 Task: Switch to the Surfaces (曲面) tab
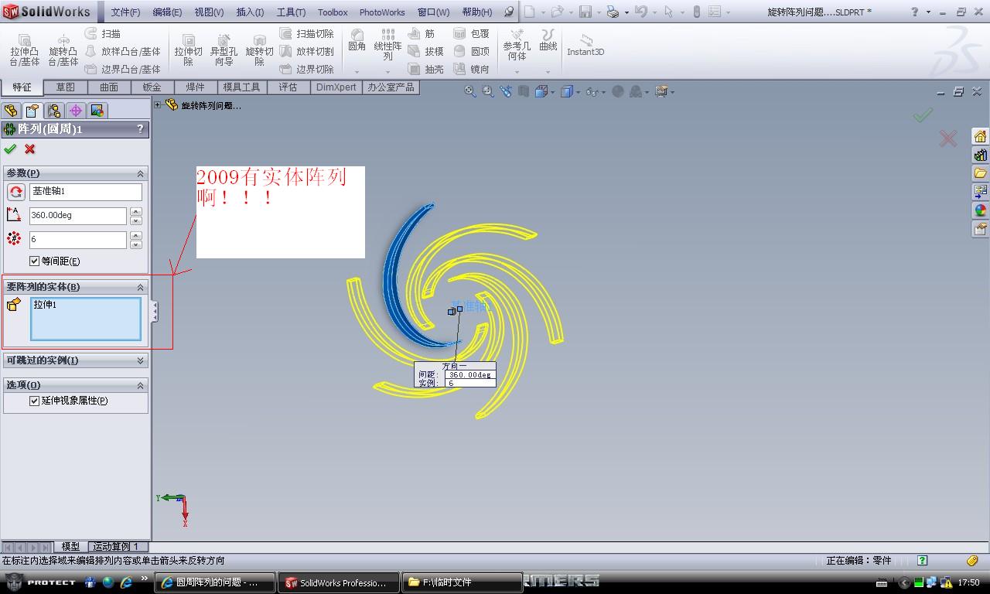coord(109,87)
